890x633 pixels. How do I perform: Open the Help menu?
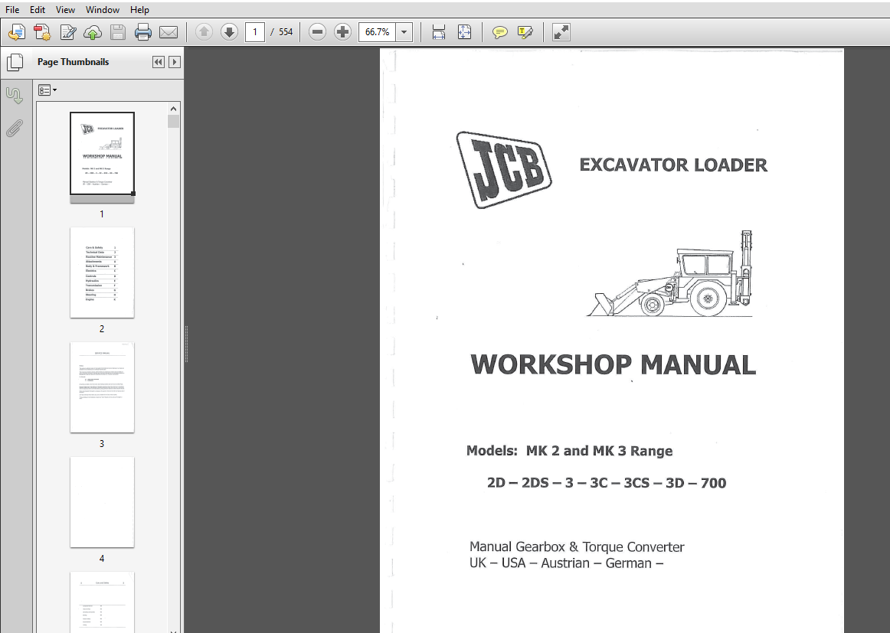click(139, 10)
